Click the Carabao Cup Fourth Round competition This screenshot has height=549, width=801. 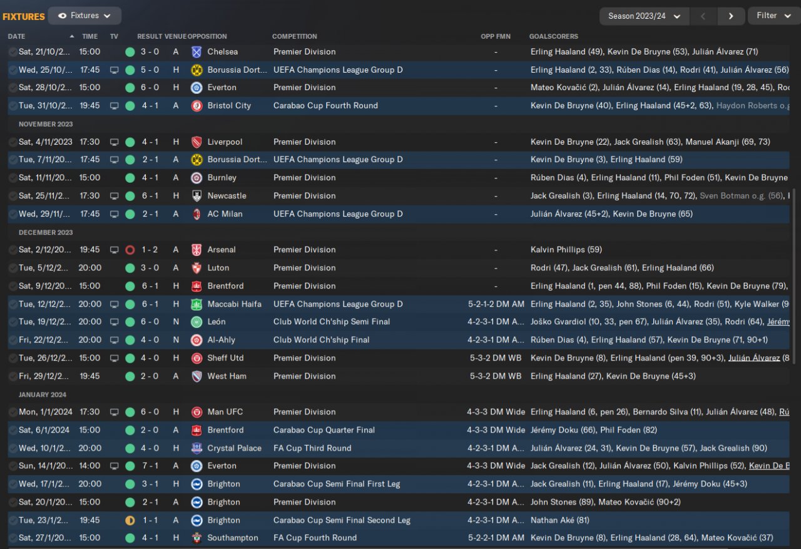tap(325, 106)
